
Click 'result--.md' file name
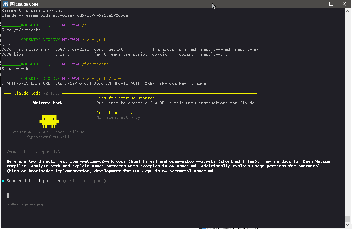click(214, 55)
